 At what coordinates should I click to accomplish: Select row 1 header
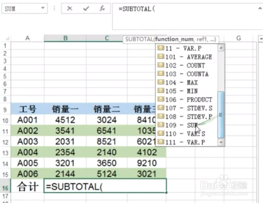pos(5,46)
